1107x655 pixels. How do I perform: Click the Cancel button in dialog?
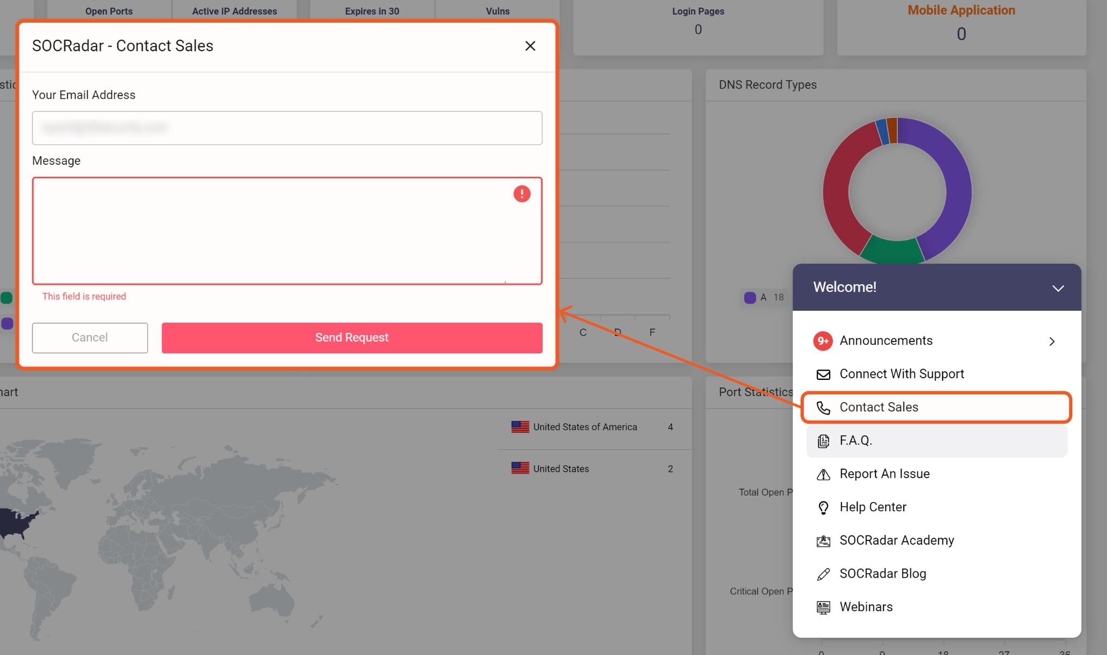click(90, 338)
